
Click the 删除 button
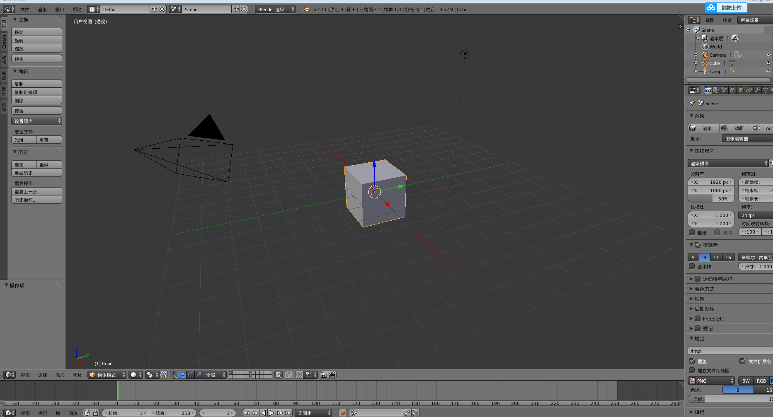point(36,100)
